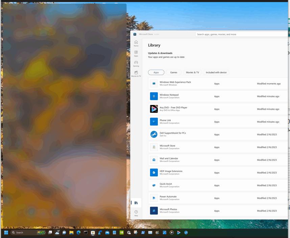Select the Movies & TV filter tab
Viewport: 290px width, 238px height.
coord(192,72)
